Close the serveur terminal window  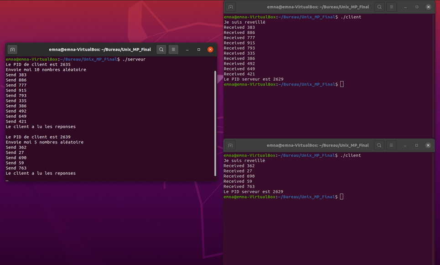210,50
